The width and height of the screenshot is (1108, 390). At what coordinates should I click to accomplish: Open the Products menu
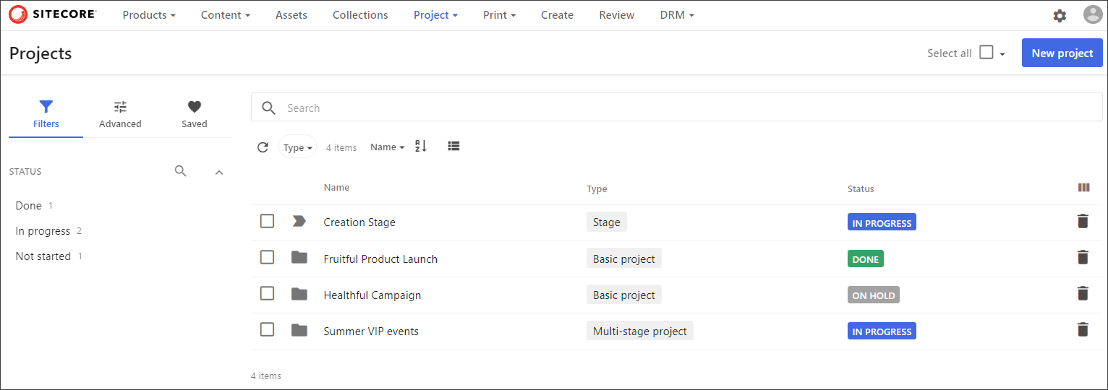(149, 15)
